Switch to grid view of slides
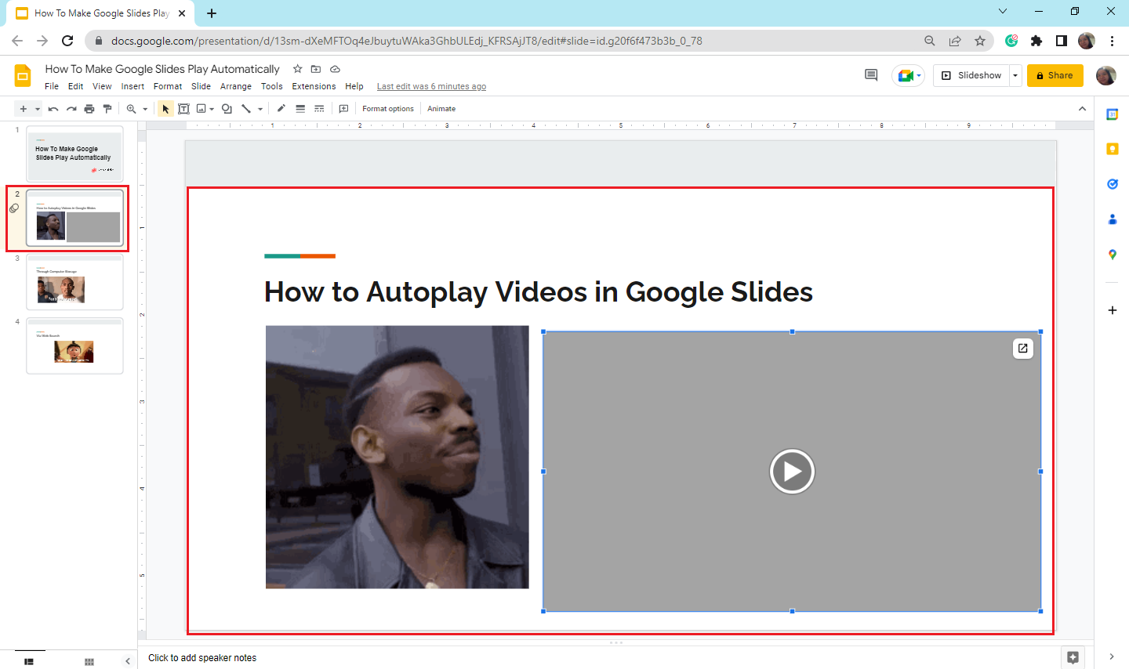Viewport: 1129px width, 669px height. (89, 661)
